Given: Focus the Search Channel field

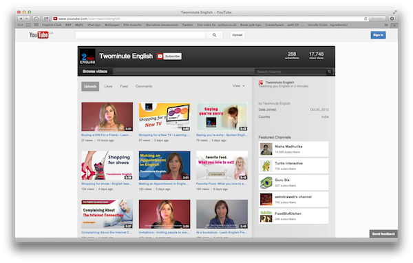Looking at the screenshot, I should pyautogui.click(x=290, y=72).
